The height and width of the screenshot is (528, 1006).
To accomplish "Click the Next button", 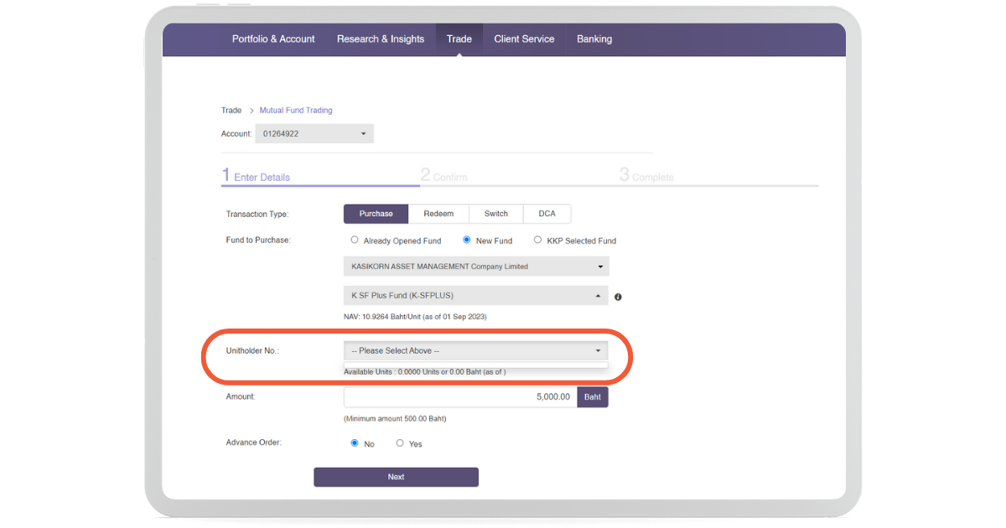I will [396, 477].
